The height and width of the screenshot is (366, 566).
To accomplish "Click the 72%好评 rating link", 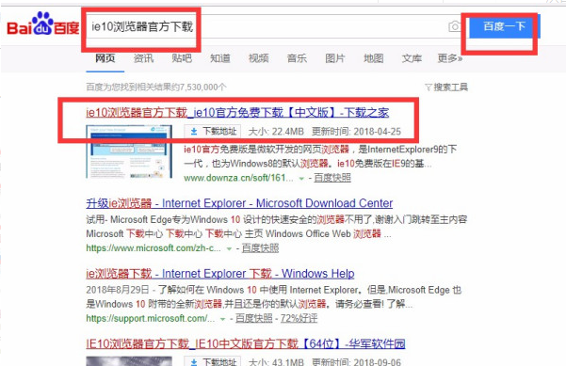I will click(x=299, y=318).
